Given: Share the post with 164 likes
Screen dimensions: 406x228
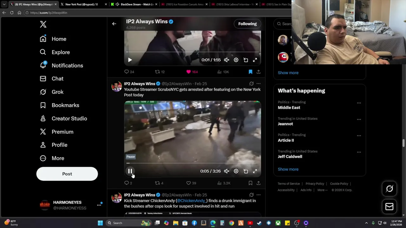Looking at the screenshot, I should [259, 72].
